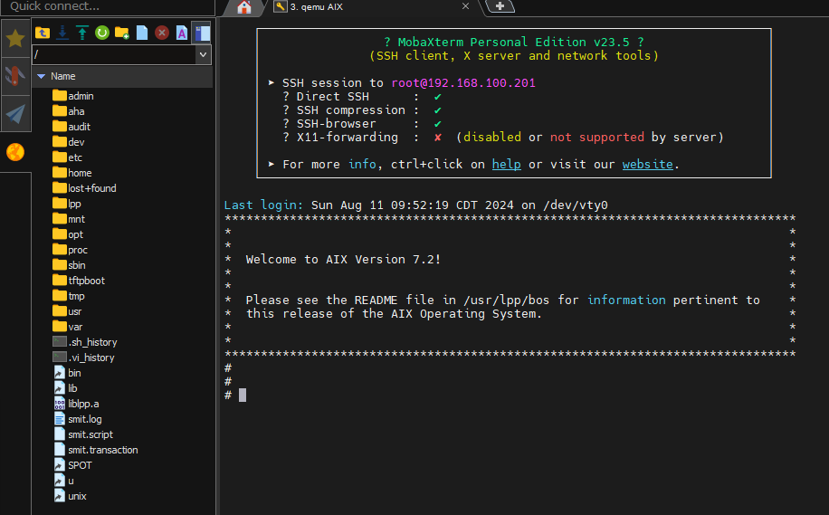Select the dev folder
The width and height of the screenshot is (829, 515).
[x=69, y=142]
